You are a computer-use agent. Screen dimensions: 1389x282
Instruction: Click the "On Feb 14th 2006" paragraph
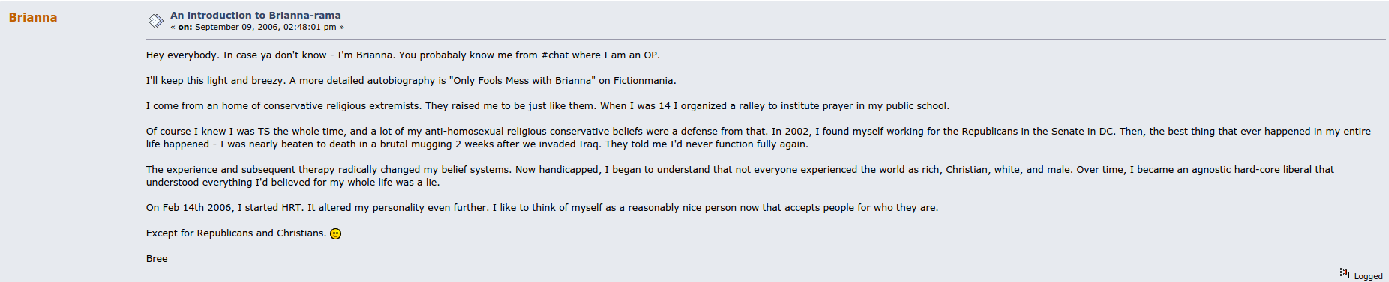[542, 207]
